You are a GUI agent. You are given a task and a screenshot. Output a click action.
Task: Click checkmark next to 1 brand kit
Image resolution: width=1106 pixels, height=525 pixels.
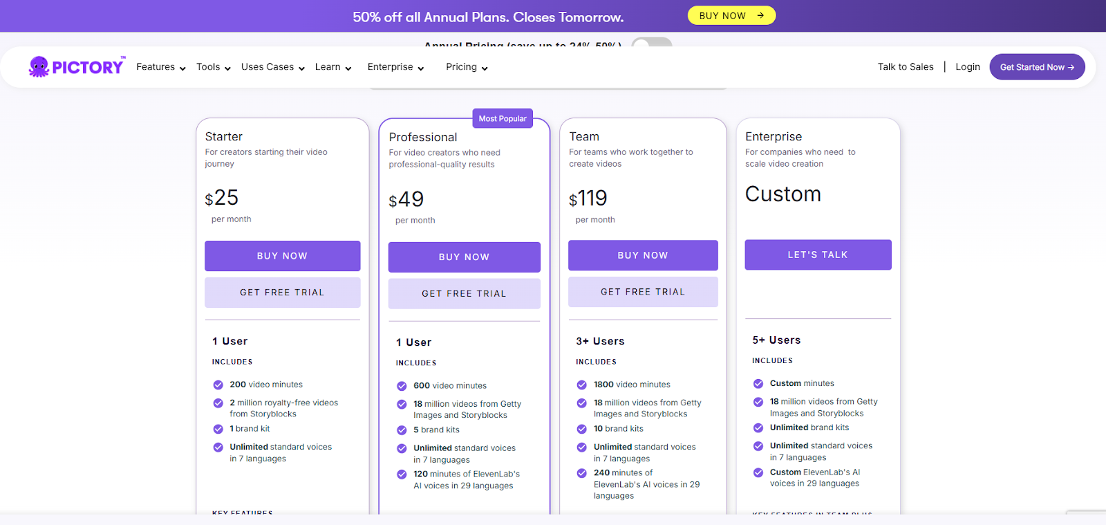(x=218, y=429)
